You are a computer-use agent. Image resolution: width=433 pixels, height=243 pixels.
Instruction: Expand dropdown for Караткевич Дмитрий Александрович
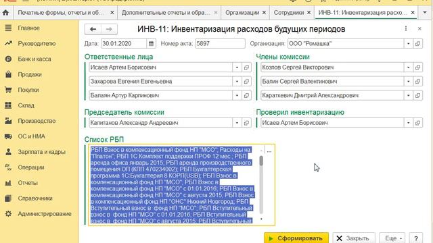(x=409, y=95)
